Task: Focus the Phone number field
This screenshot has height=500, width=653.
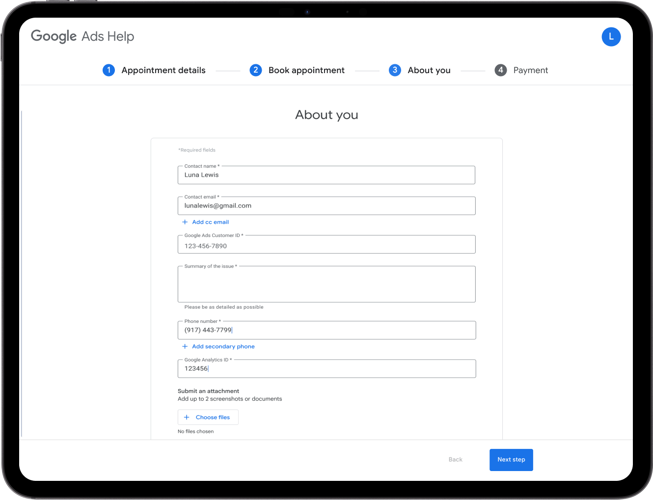Action: [326, 330]
